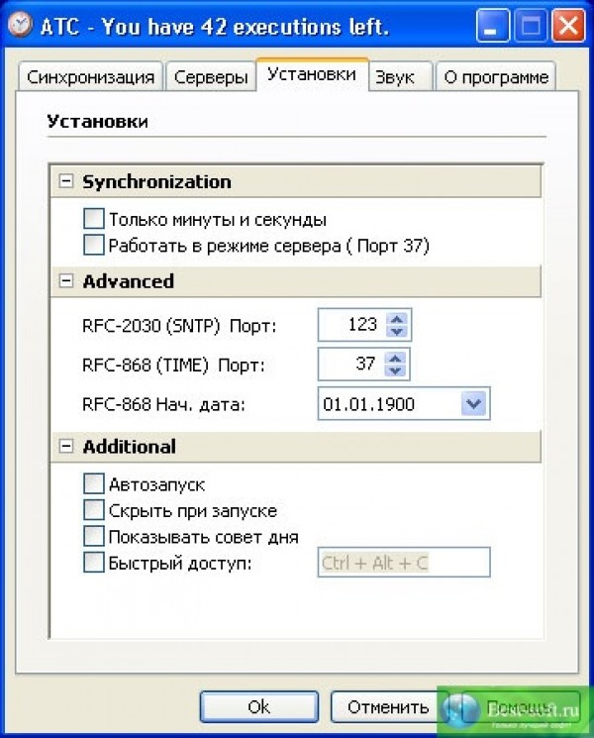Viewport: 594px width, 738px height.
Task: Collapse the Advanced section
Action: [x=66, y=280]
